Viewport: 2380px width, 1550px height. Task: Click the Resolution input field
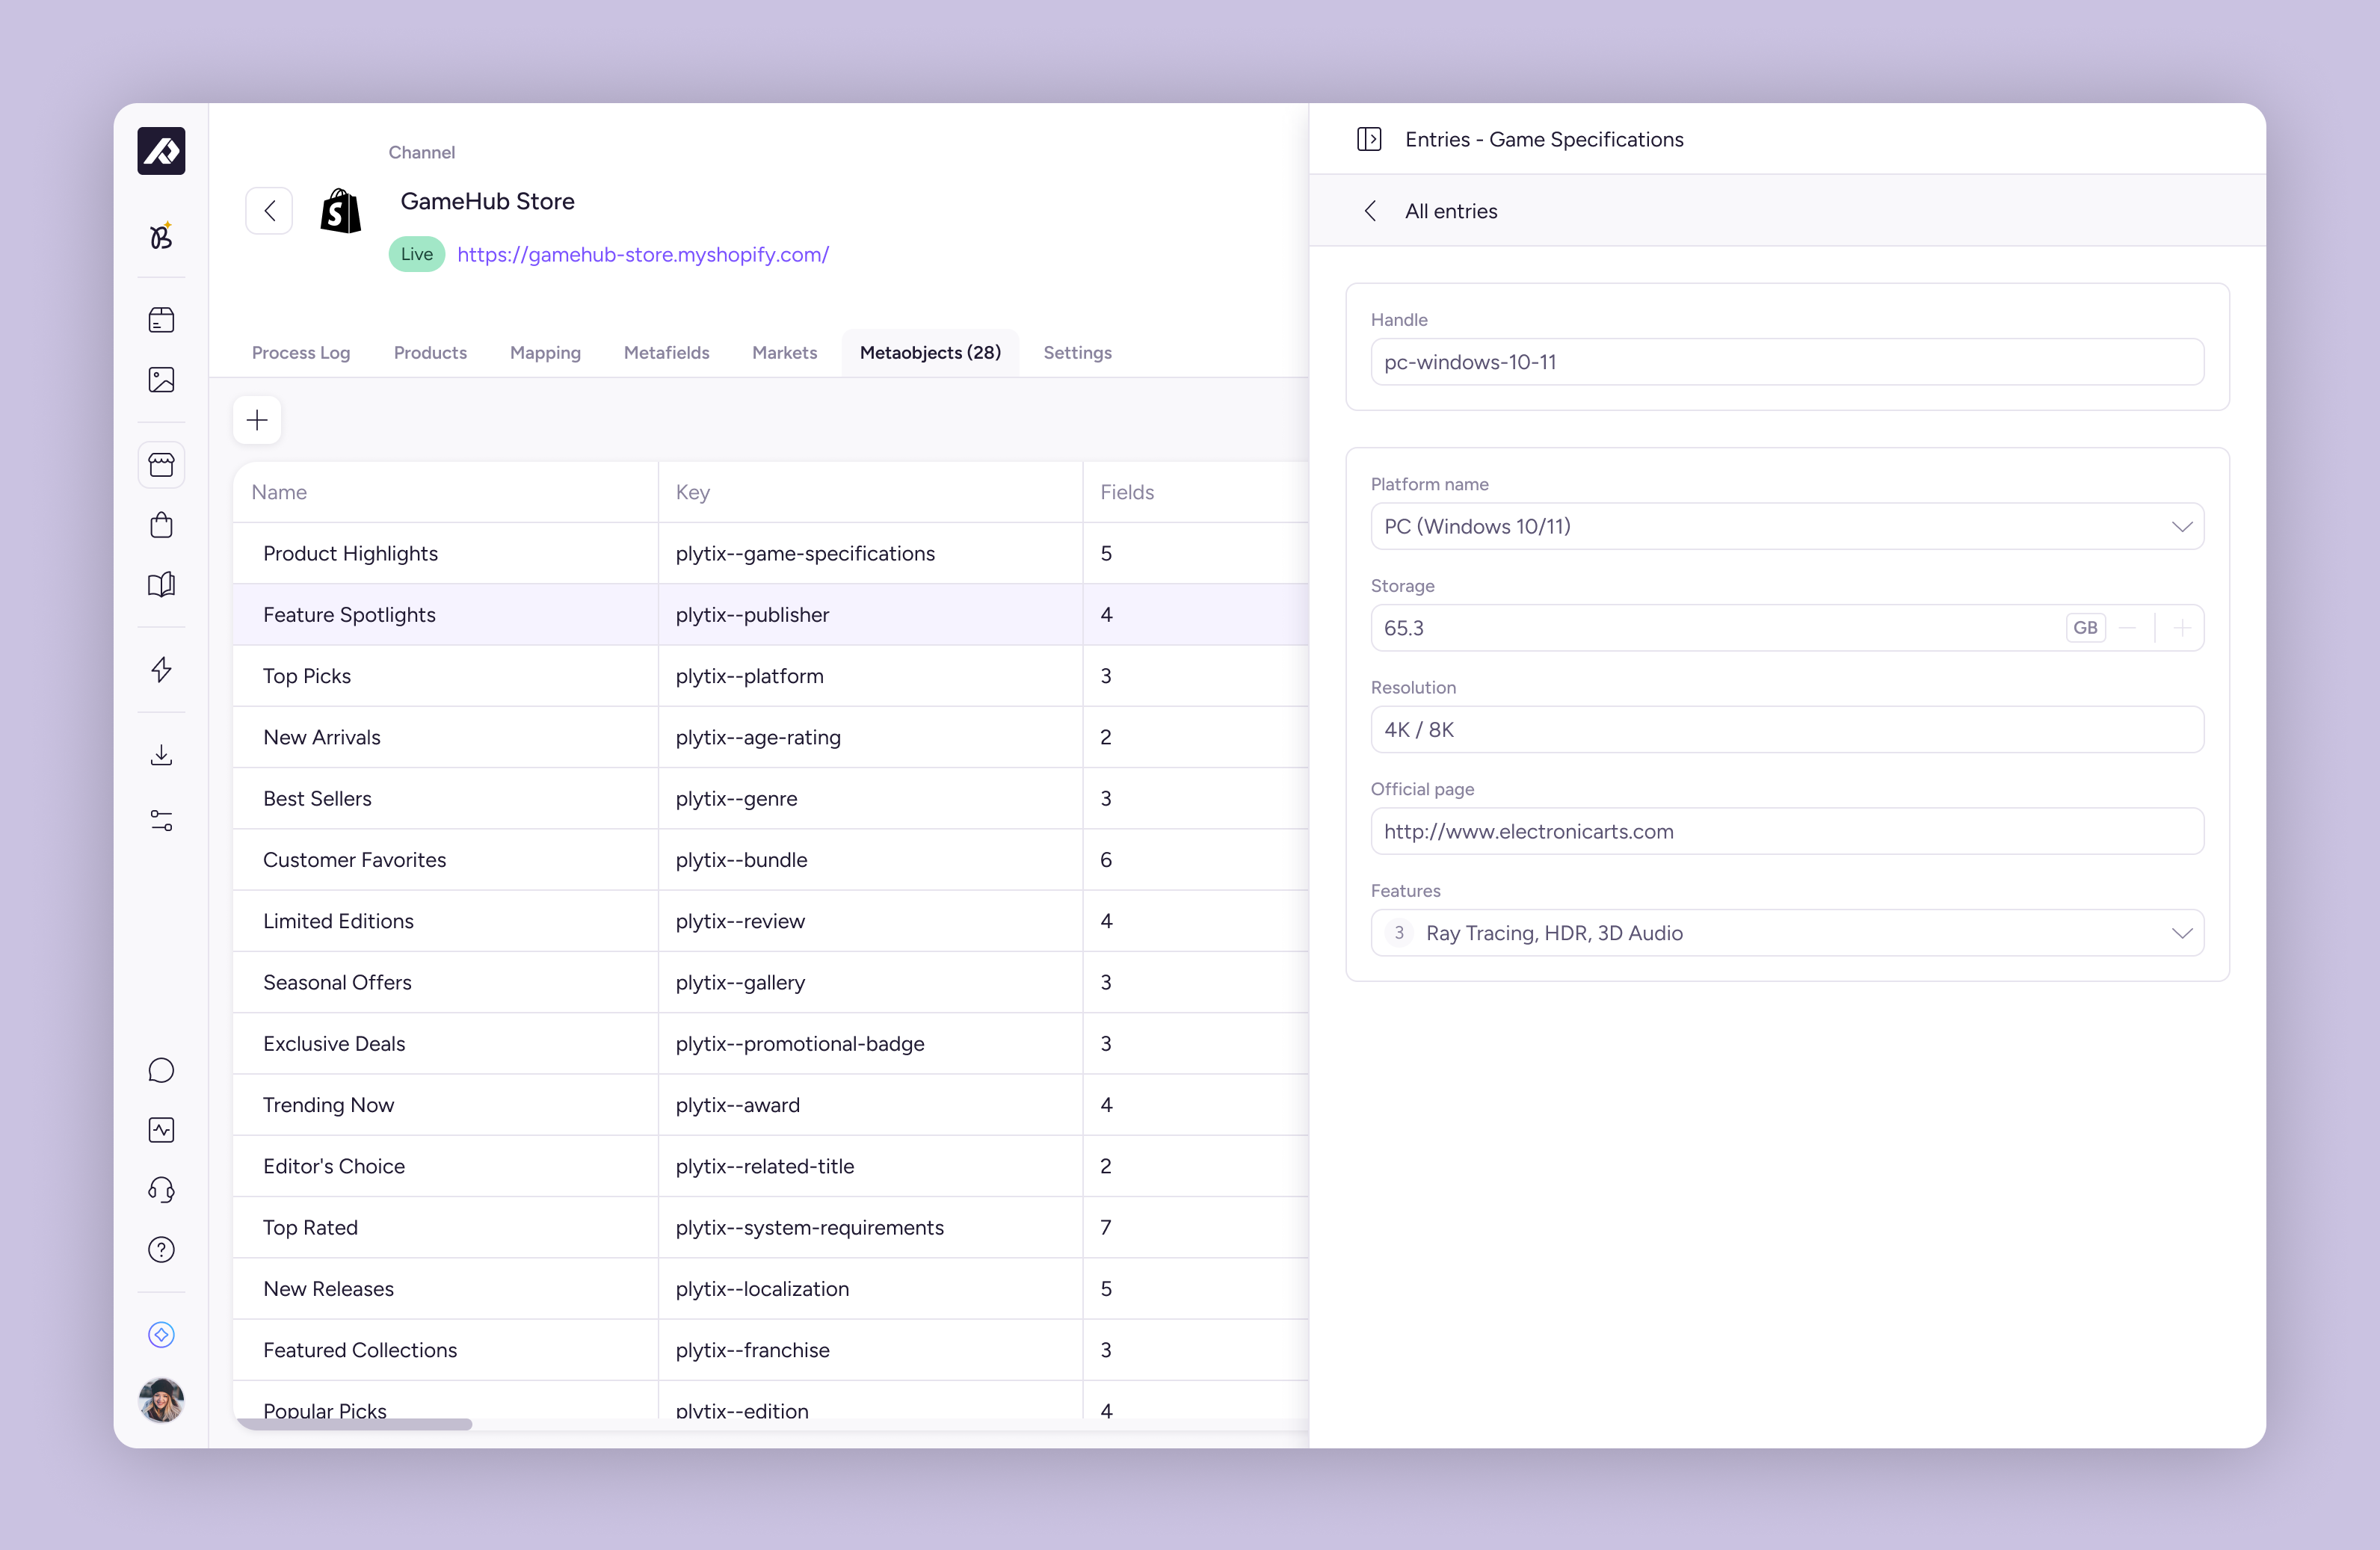click(1786, 730)
